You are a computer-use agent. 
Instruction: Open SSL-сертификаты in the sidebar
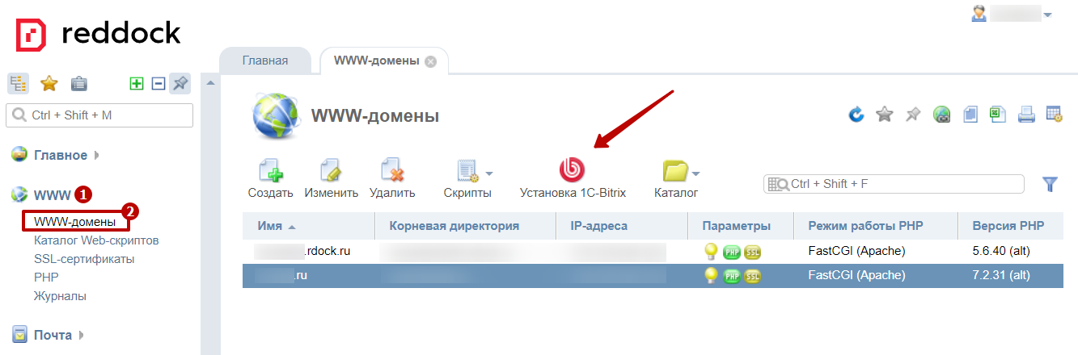point(83,259)
